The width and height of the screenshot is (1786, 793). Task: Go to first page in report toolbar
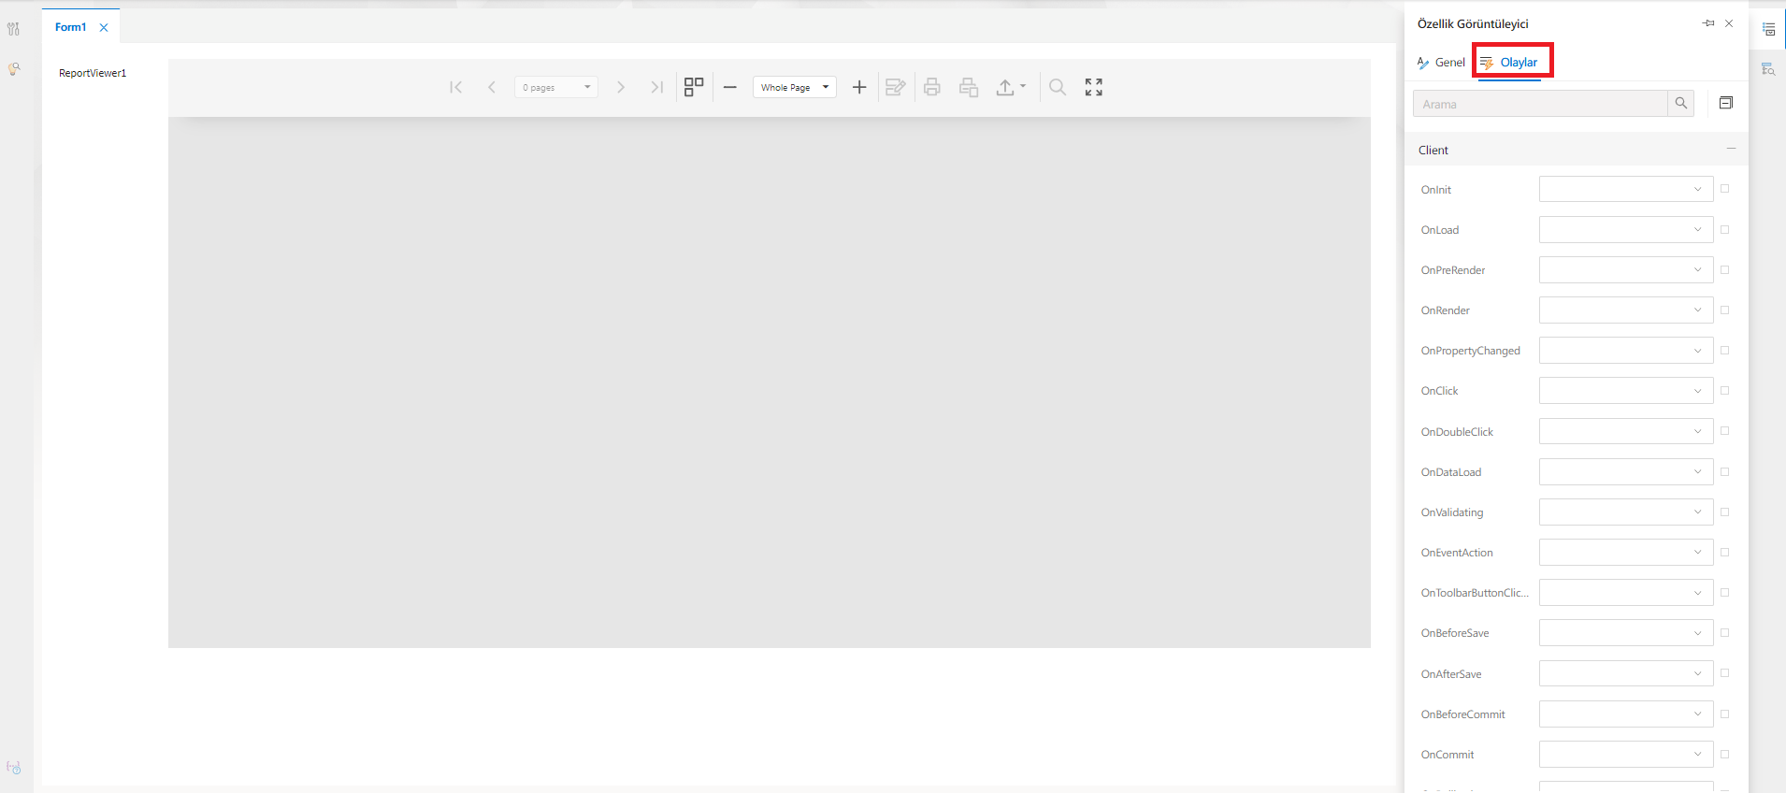coord(455,87)
